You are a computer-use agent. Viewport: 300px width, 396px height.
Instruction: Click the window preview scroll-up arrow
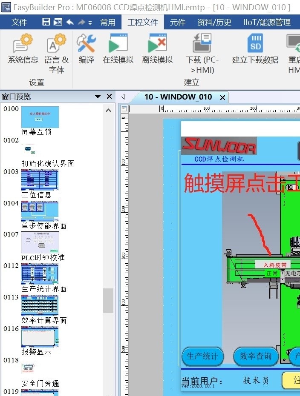(x=108, y=110)
